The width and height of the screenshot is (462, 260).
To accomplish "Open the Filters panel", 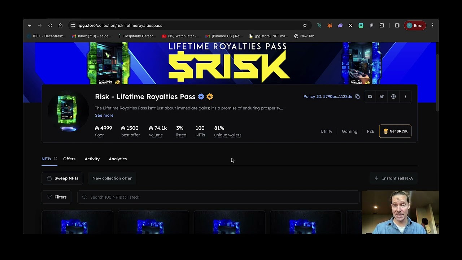I will click(57, 197).
